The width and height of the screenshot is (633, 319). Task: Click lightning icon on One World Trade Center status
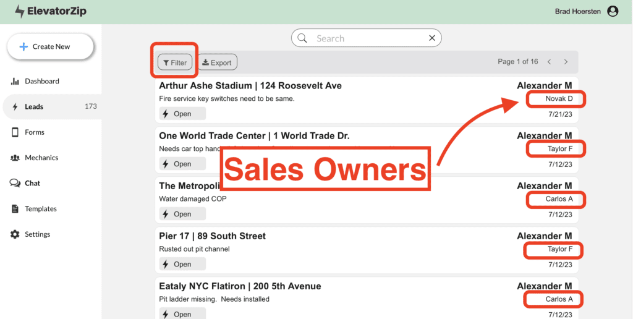pyautogui.click(x=166, y=164)
